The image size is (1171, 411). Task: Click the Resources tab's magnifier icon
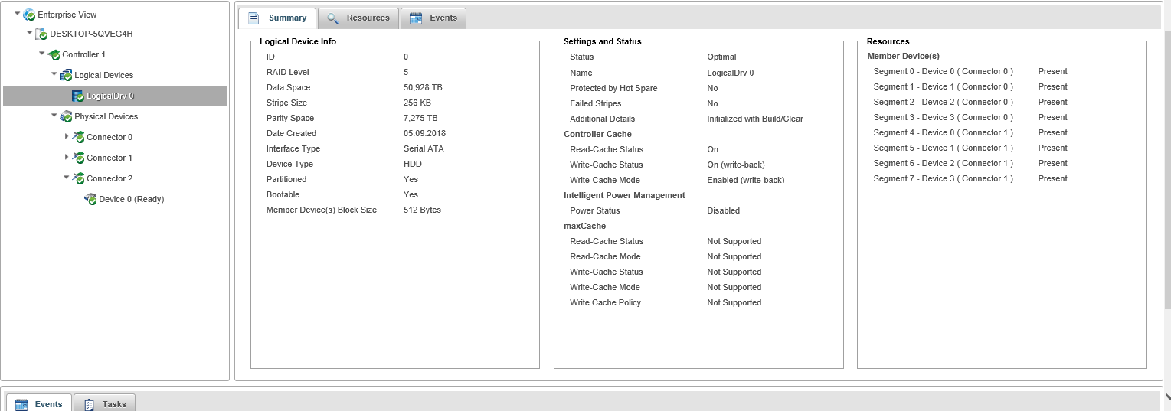coord(332,18)
